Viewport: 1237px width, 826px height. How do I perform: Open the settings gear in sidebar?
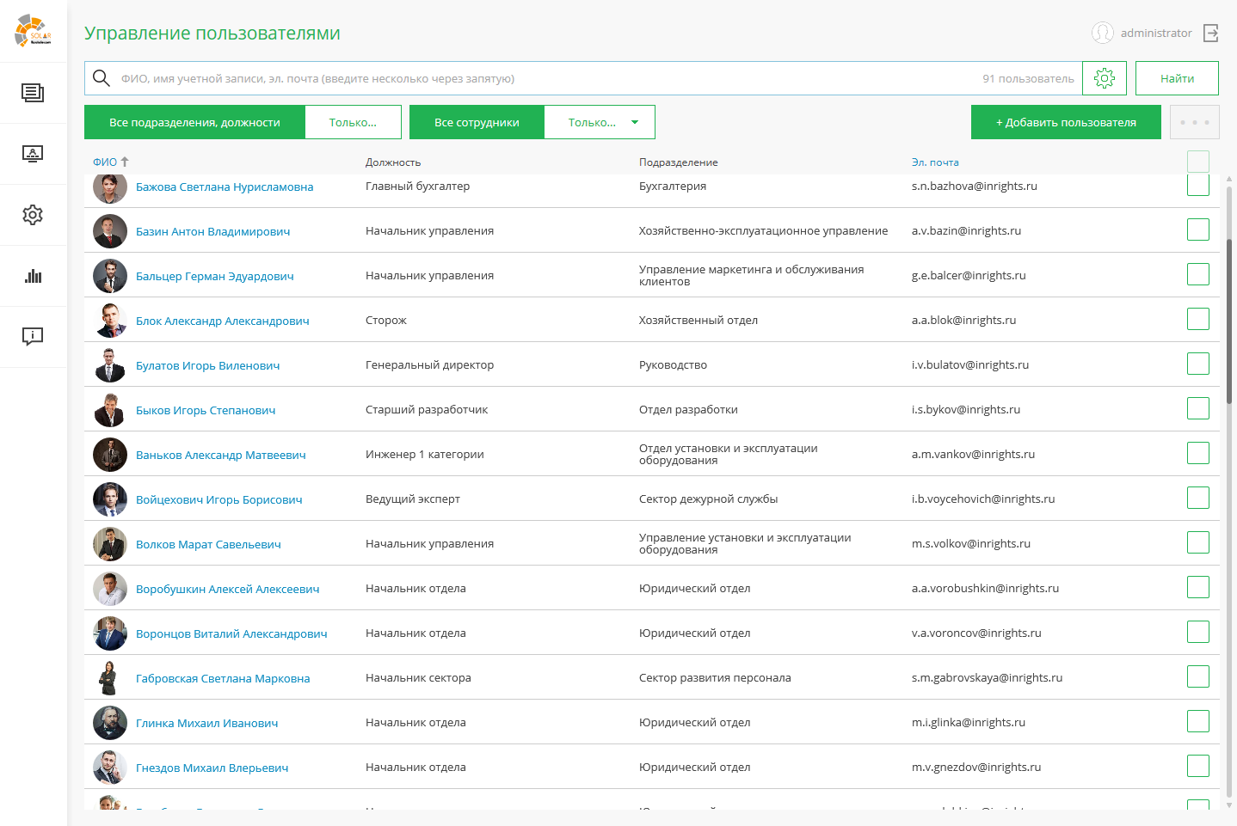coord(33,215)
